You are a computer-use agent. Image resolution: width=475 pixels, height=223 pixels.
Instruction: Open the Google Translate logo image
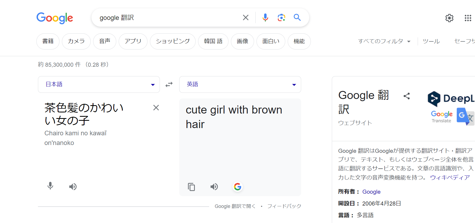(453, 116)
